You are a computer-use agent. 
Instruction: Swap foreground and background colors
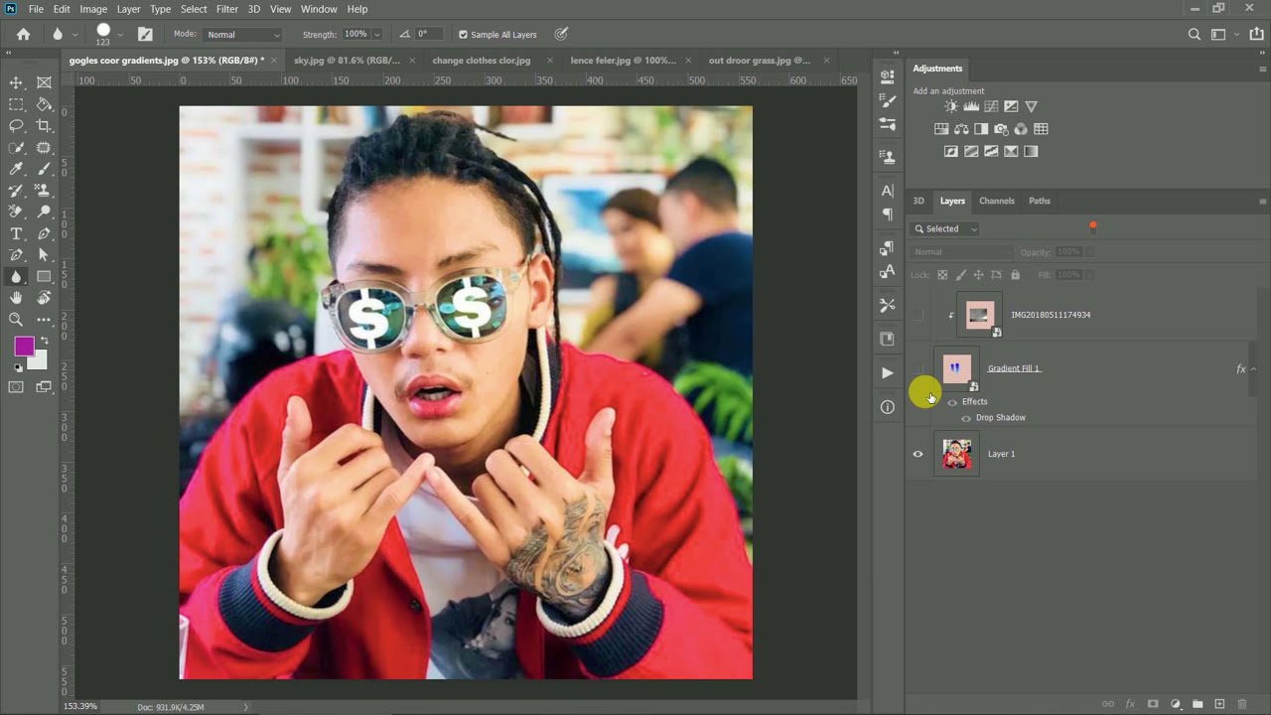pos(43,342)
